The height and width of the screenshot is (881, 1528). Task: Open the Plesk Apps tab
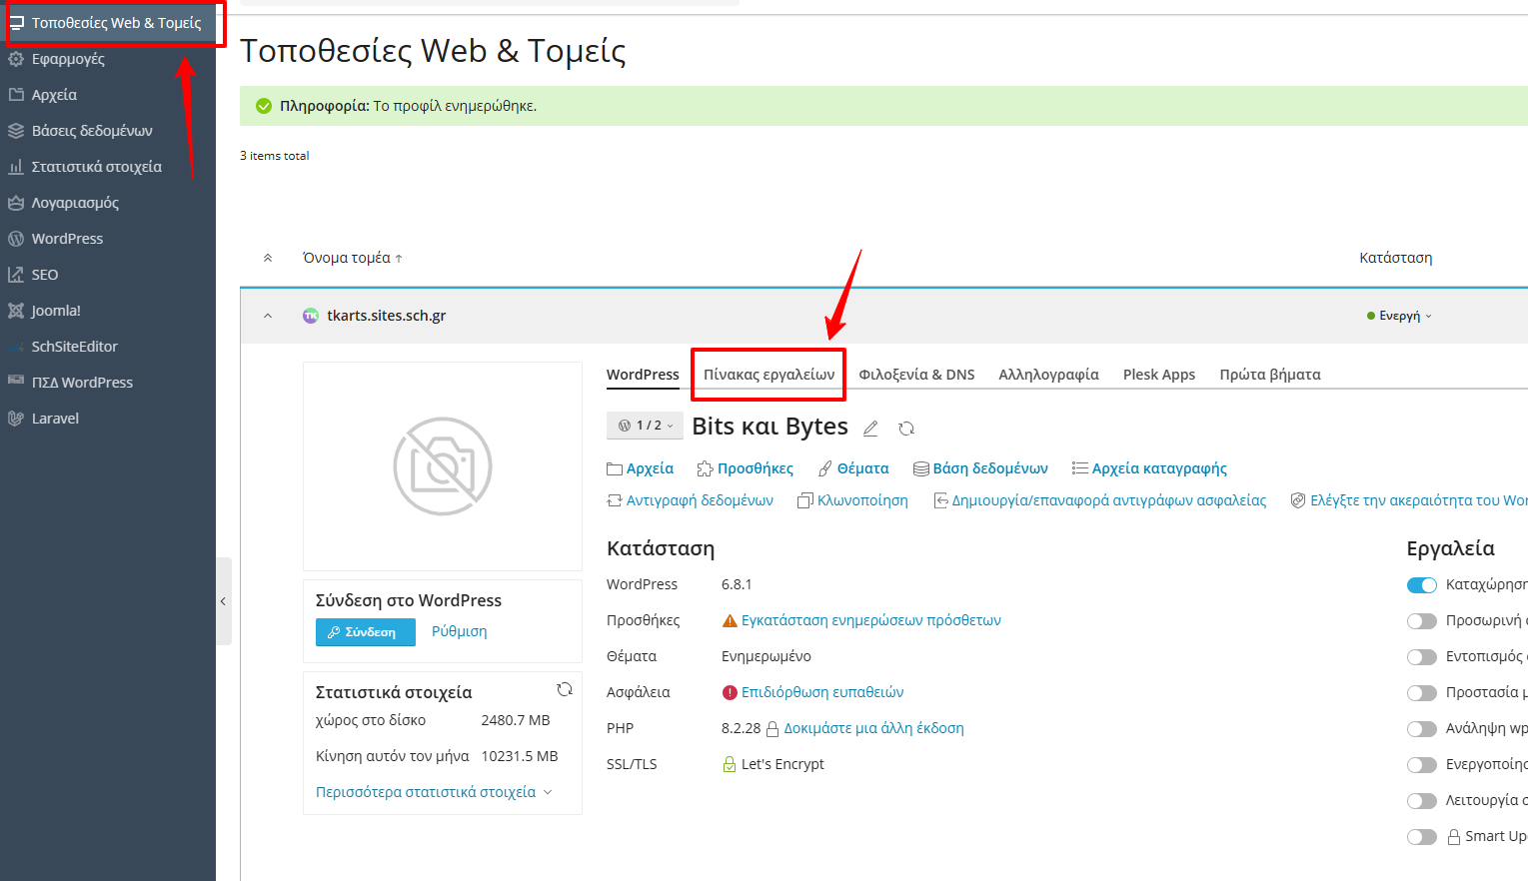(1159, 375)
